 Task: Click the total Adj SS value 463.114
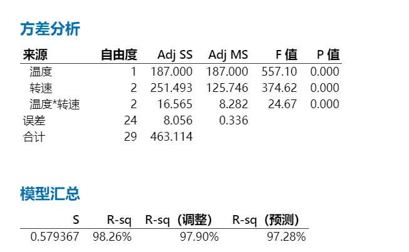(172, 137)
